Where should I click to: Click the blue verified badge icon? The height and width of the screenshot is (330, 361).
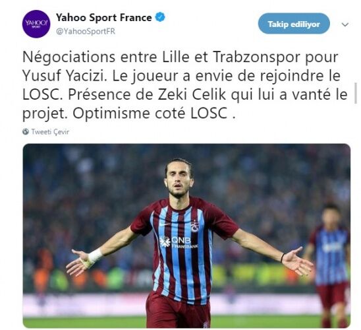tap(160, 17)
